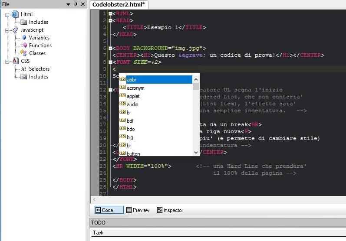Open the File panel dropdown arrow

(x=68, y=4)
